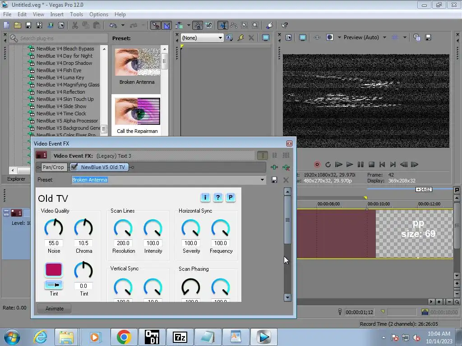Save Preset with the floppy icon
Screen dimensions: 462x346
(274, 180)
